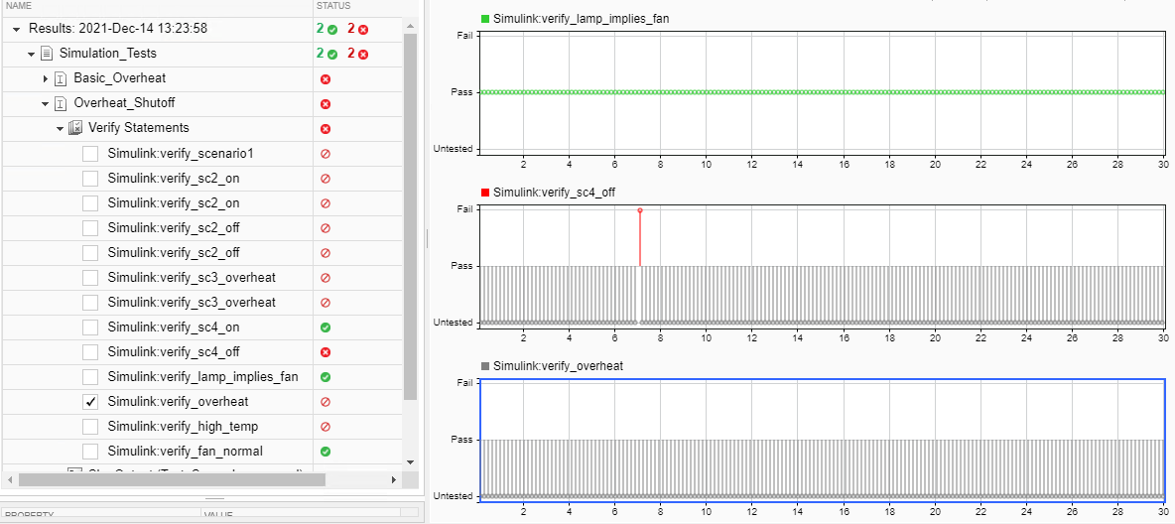
Task: Enable the Simulink:verify_high_temp checkbox
Action: (x=90, y=427)
